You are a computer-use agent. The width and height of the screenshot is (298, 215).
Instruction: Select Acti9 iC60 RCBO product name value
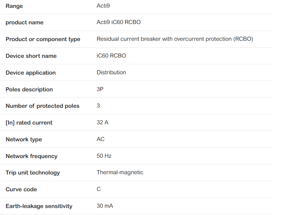119,22
